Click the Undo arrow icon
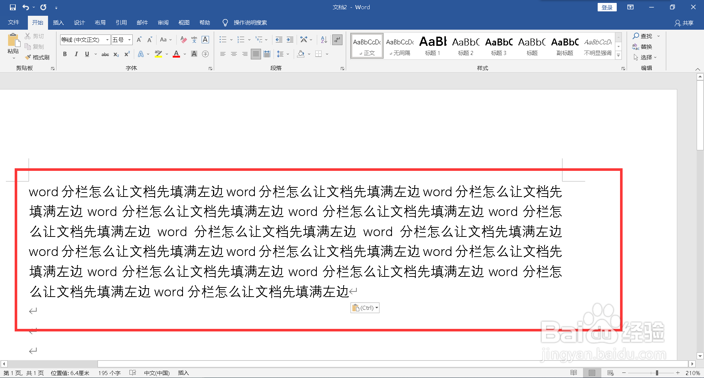704x378 pixels. pos(26,7)
